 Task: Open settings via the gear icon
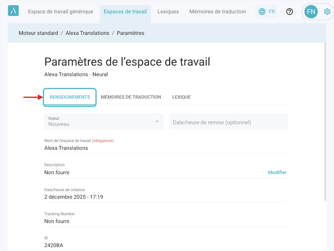click(x=327, y=12)
